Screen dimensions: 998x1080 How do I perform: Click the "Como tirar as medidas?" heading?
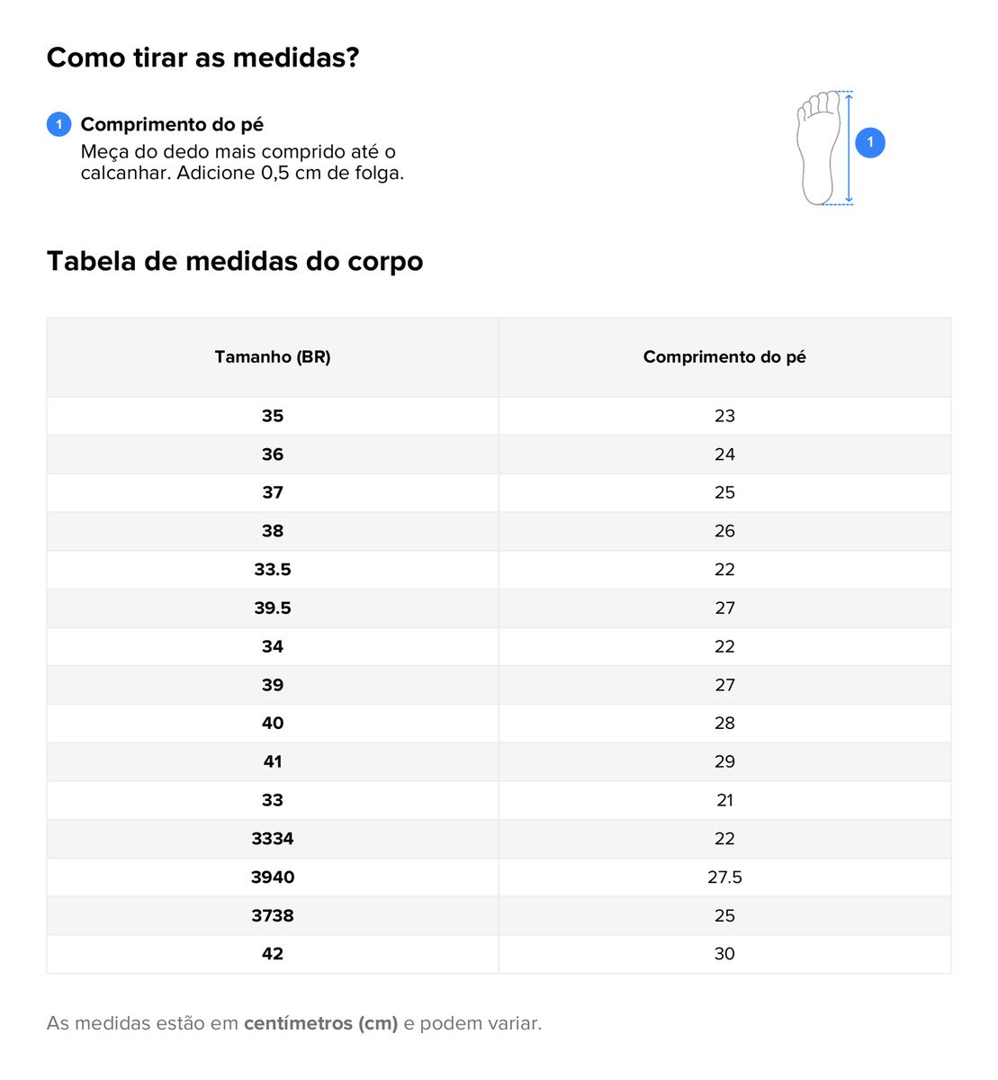[x=202, y=58]
